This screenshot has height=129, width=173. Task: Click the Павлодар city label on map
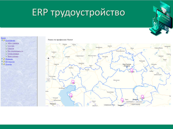click(x=142, y=61)
